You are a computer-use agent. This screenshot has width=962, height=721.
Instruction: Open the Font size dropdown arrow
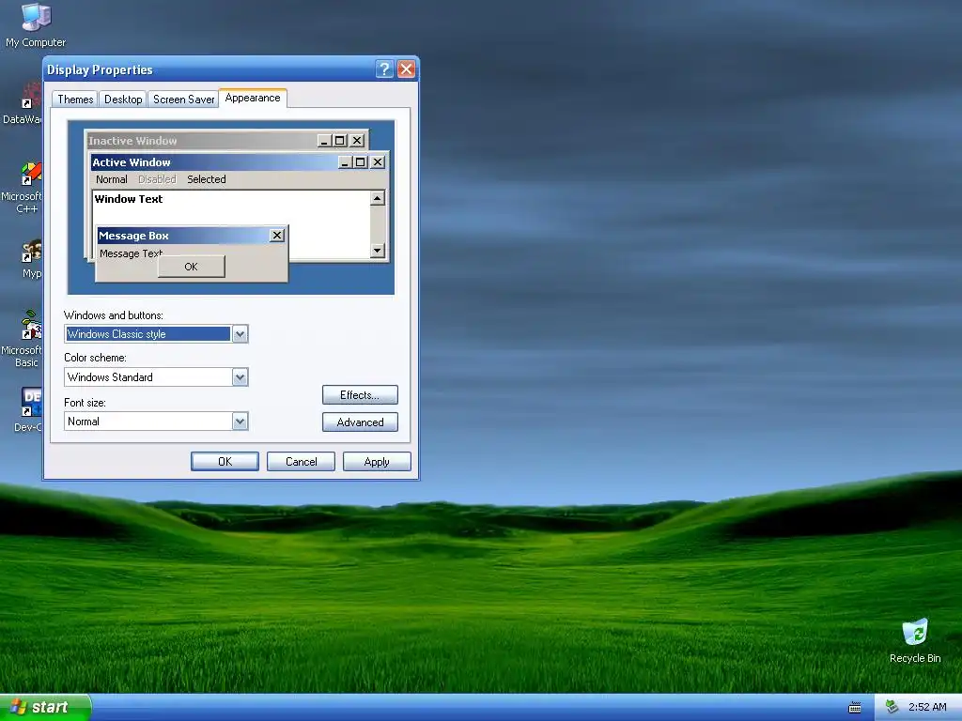coord(240,422)
